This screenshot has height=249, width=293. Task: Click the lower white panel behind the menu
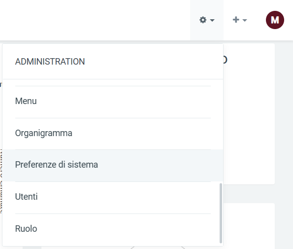[x=249, y=226]
